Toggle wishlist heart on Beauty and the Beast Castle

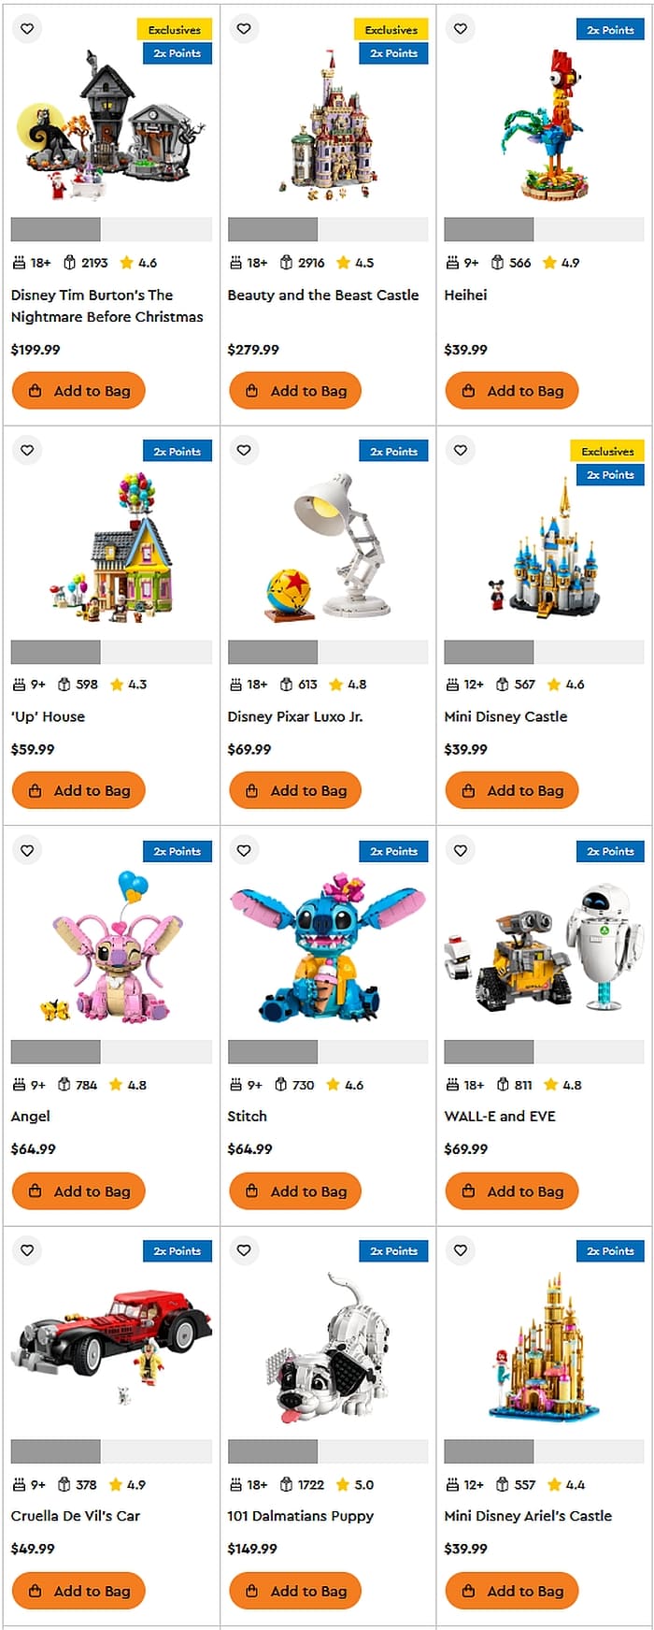[244, 29]
